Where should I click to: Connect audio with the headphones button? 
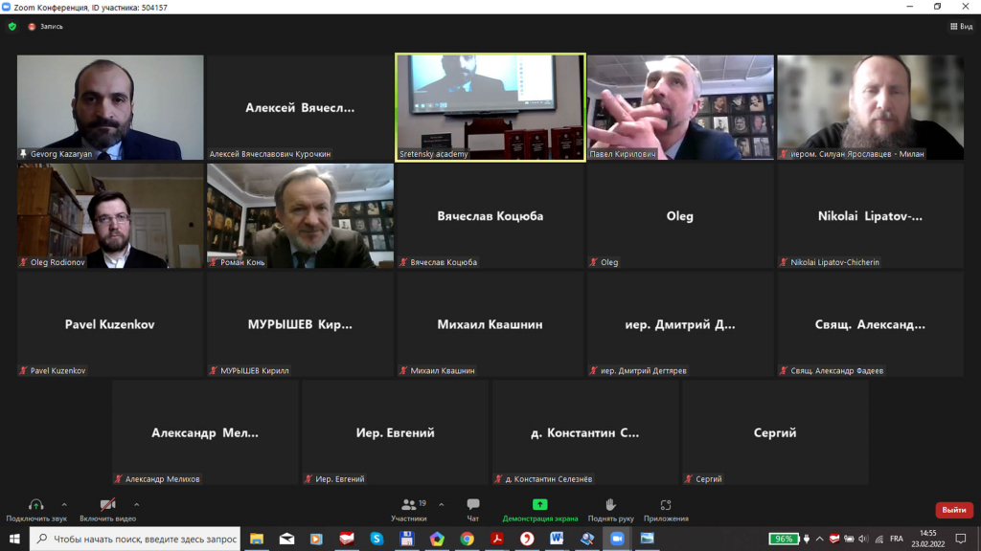[35, 509]
